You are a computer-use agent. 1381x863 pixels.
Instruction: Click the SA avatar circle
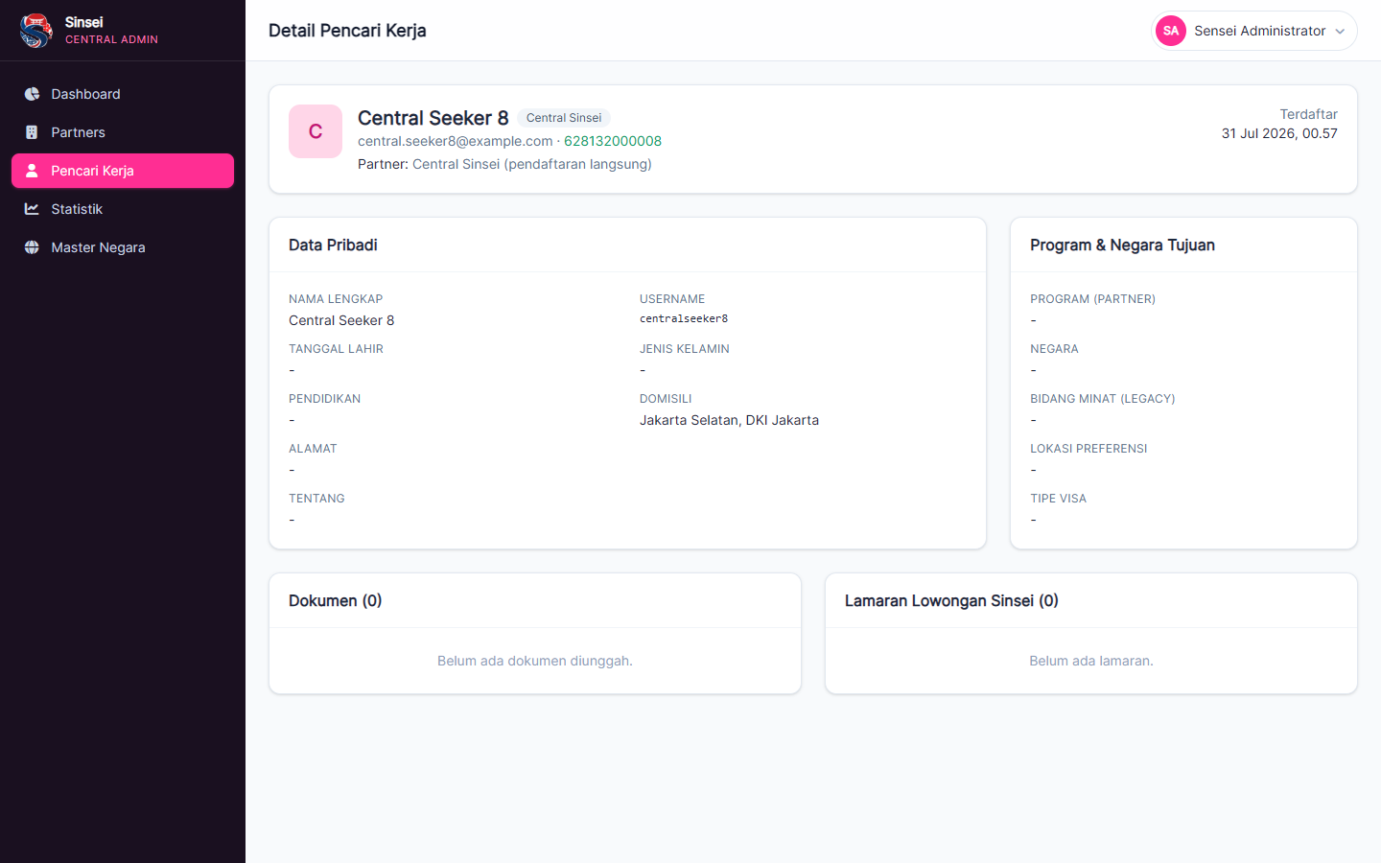click(1171, 31)
